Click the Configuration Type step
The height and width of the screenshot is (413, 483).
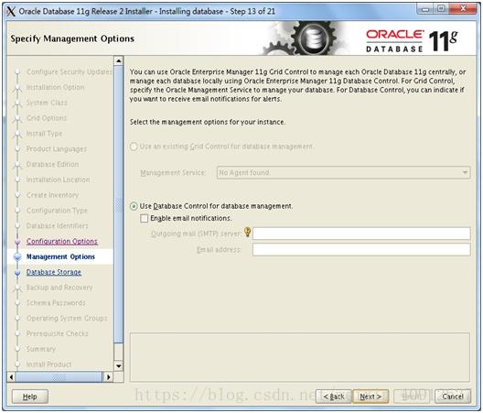(x=57, y=211)
